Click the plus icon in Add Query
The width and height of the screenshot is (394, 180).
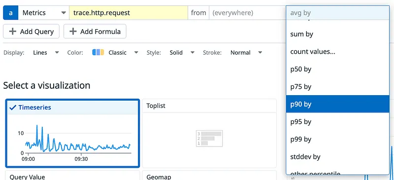[x=13, y=32]
